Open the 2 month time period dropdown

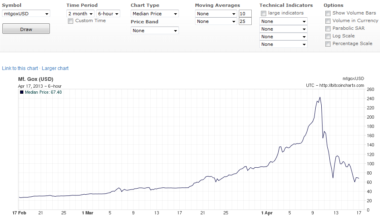(x=80, y=14)
